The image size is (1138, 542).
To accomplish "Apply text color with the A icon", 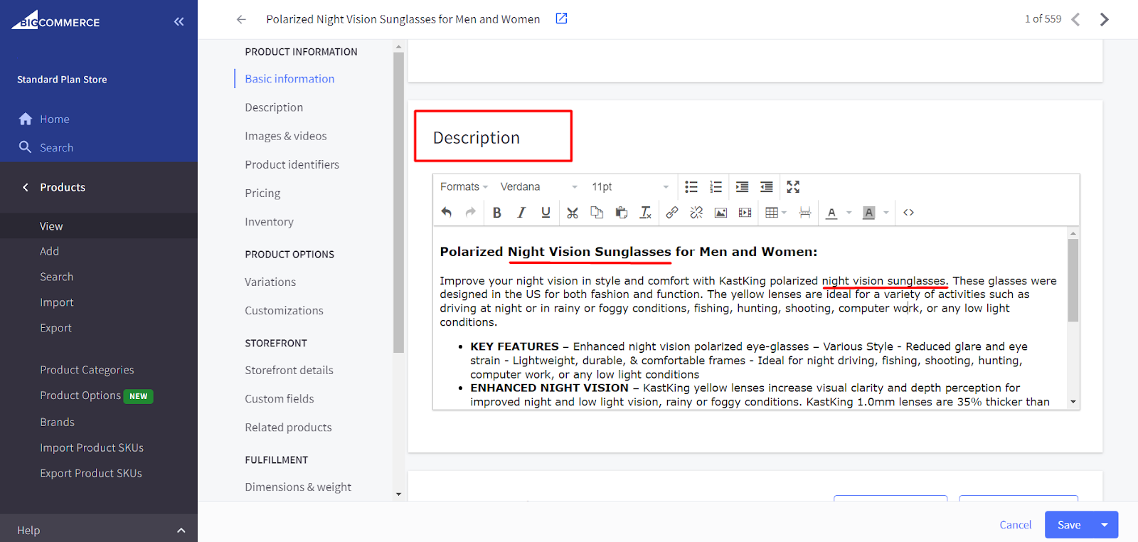I will pyautogui.click(x=831, y=212).
